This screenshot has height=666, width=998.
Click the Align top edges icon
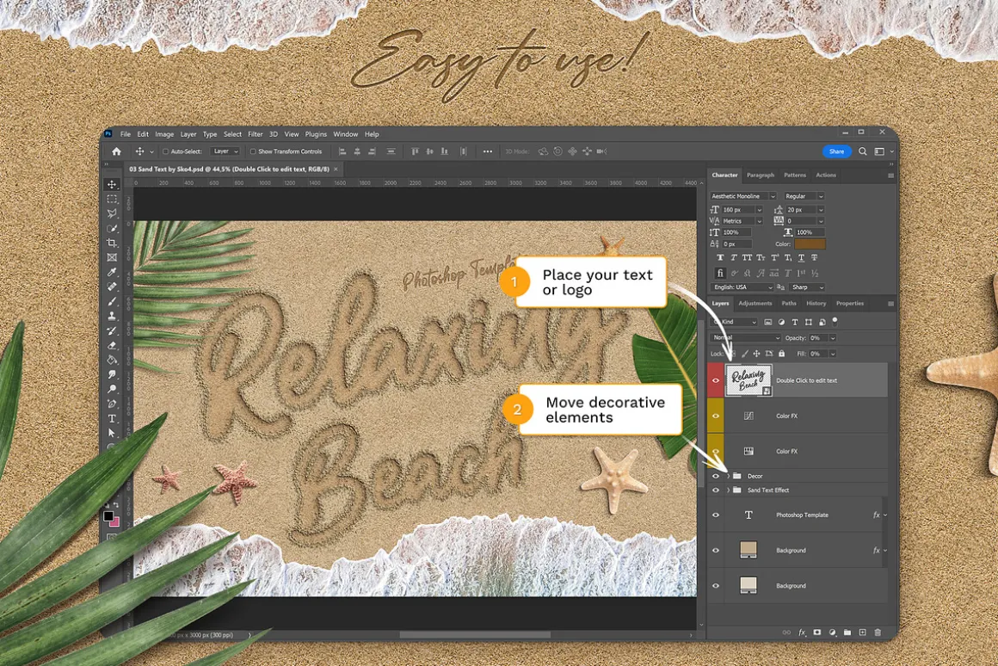[x=415, y=151]
